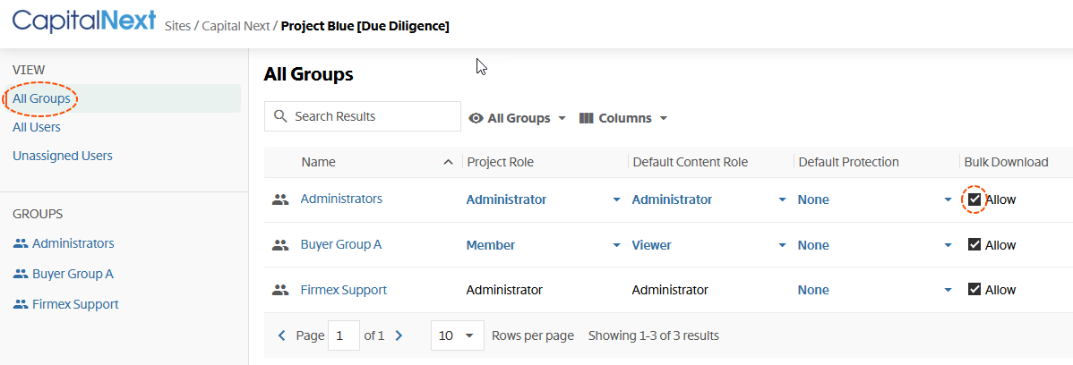Open the Columns dropdown

click(x=623, y=118)
